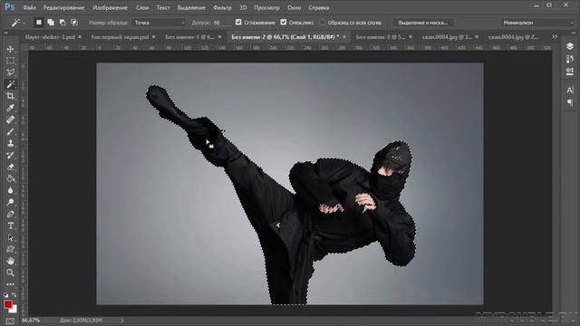Open the Минимализм workspace dropdown
The height and width of the screenshot is (326, 580).
(x=537, y=23)
